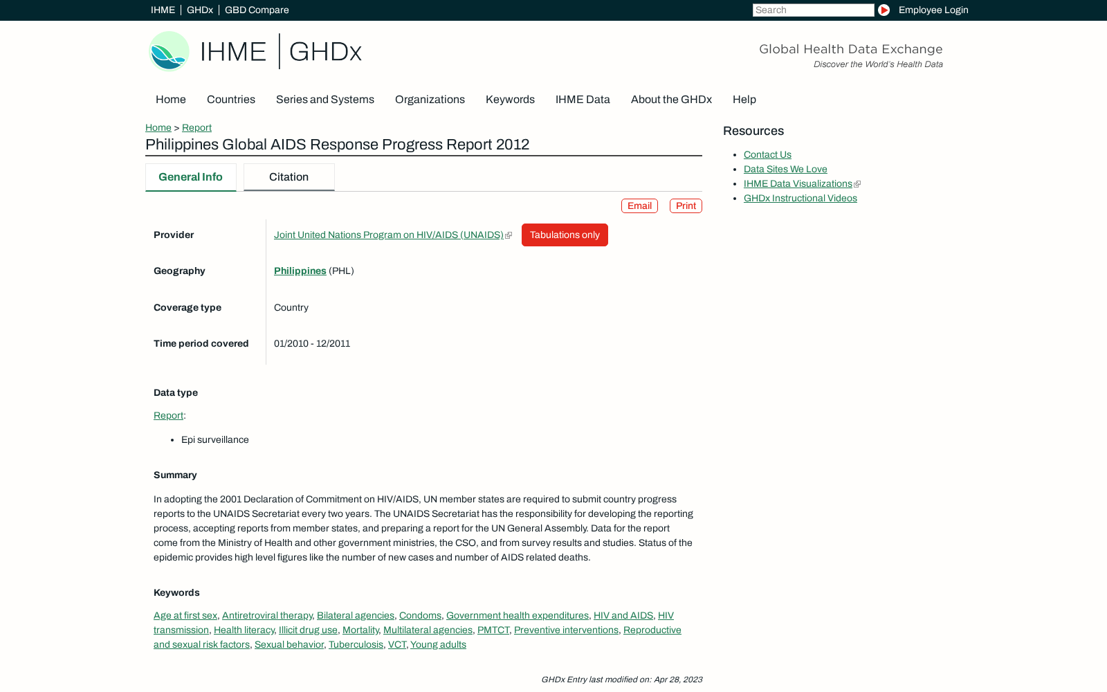Click the Government health expenditures keyword
This screenshot has height=692, width=1107.
(518, 616)
